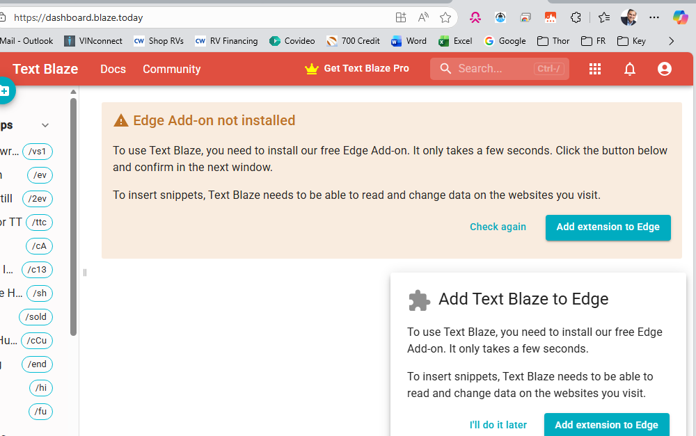Open the Excel bookmark
Image resolution: width=696 pixels, height=436 pixels.
click(455, 41)
